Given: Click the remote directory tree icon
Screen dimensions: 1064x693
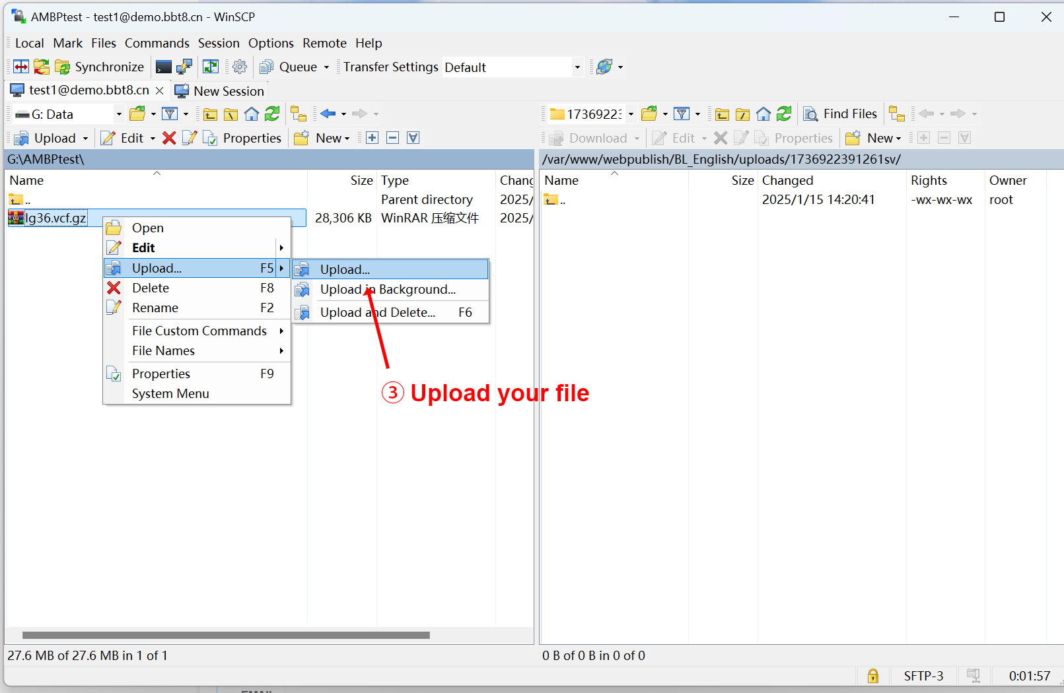Looking at the screenshot, I should [x=897, y=114].
